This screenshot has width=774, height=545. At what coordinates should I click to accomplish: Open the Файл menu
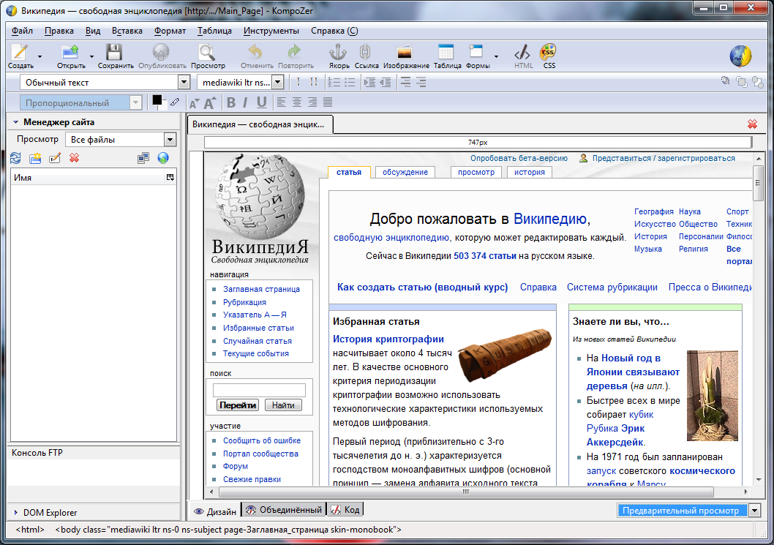22,31
